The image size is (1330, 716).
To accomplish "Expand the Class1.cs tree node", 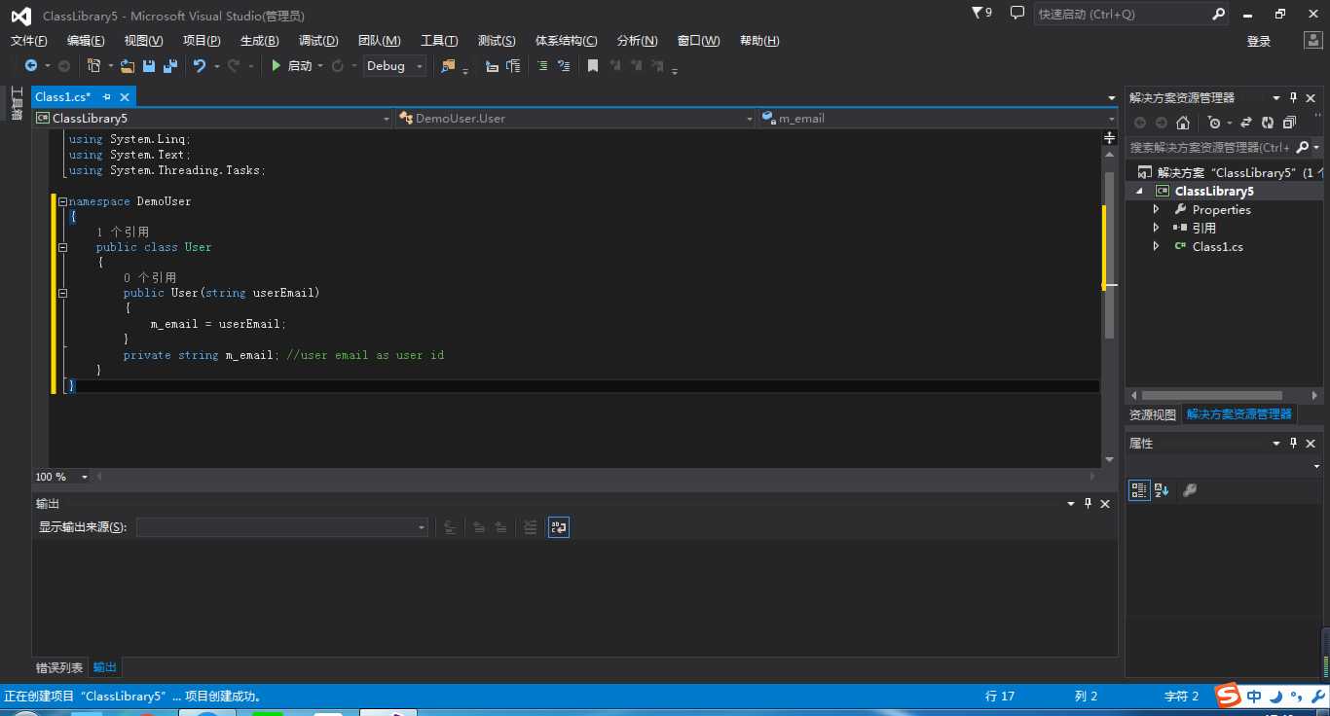I will 1156,246.
